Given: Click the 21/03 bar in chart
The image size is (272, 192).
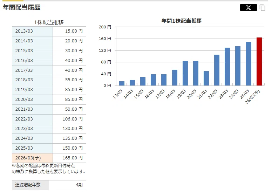Looking at the screenshot, I should pos(206,78).
